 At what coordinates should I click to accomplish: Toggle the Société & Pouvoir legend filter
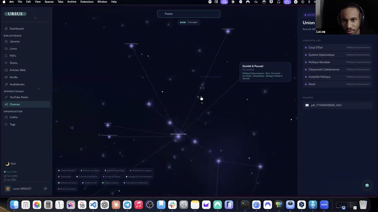[112, 177]
